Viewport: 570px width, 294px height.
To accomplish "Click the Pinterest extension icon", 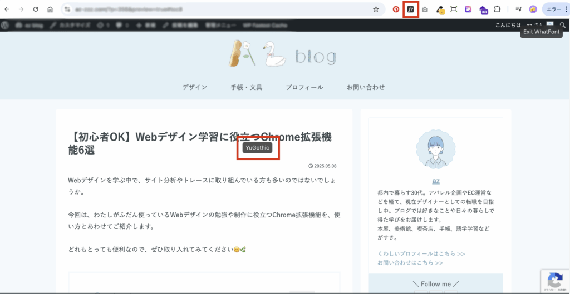I will tap(396, 9).
